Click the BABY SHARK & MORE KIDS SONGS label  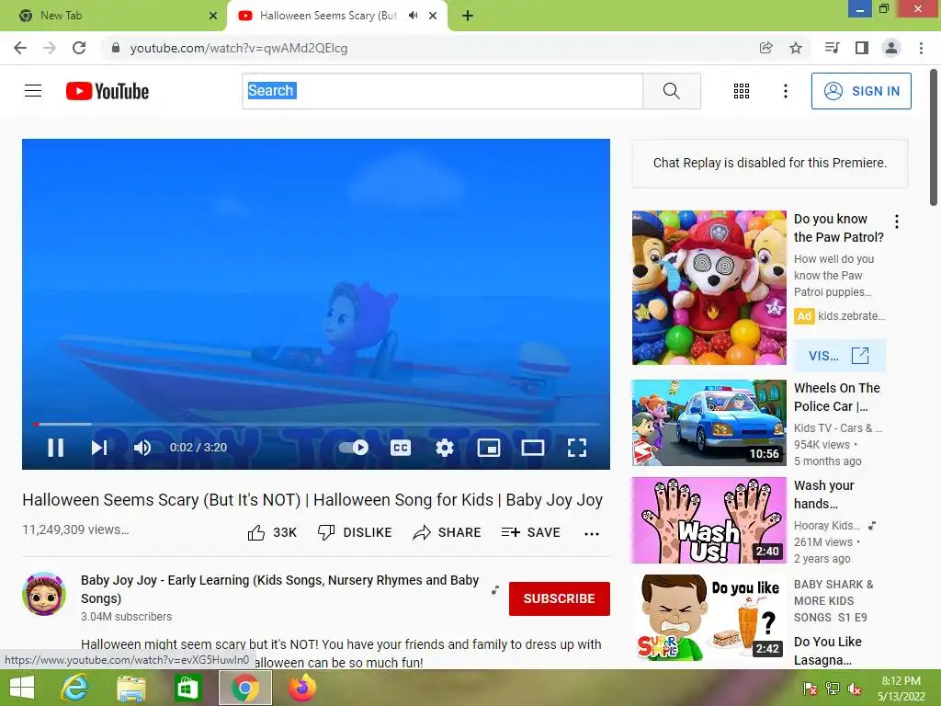[x=833, y=601]
